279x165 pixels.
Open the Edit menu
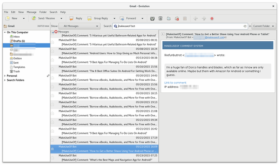pyautogui.click(x=13, y=12)
